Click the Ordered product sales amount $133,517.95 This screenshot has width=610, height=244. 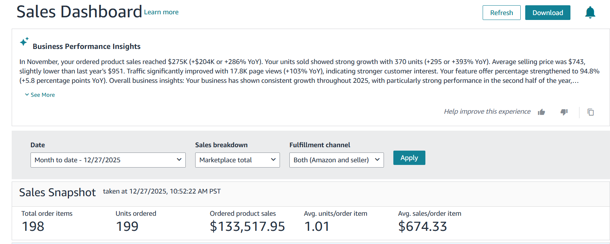pos(247,226)
